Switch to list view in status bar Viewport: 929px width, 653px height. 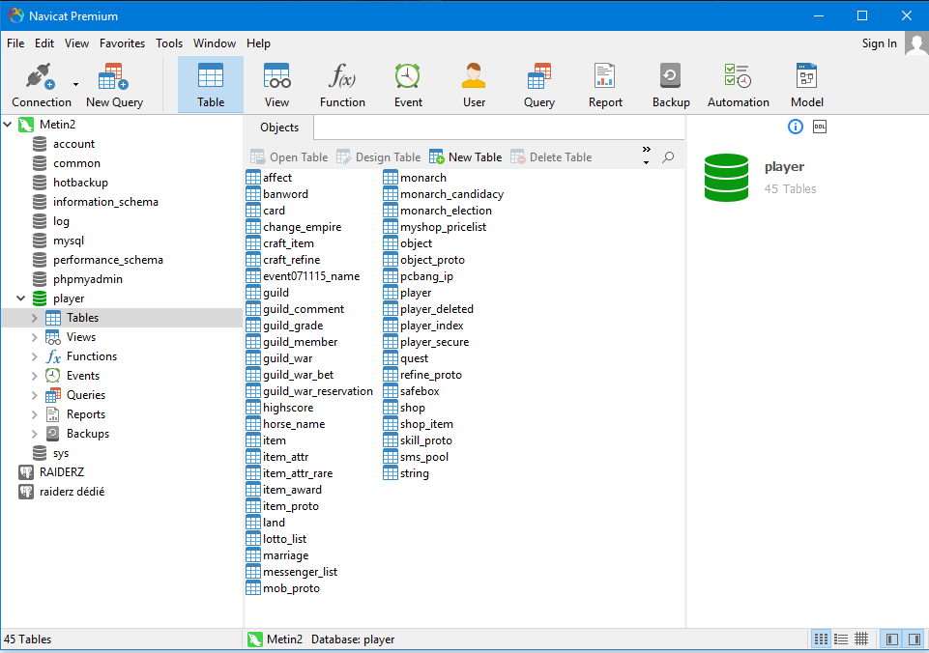point(841,639)
